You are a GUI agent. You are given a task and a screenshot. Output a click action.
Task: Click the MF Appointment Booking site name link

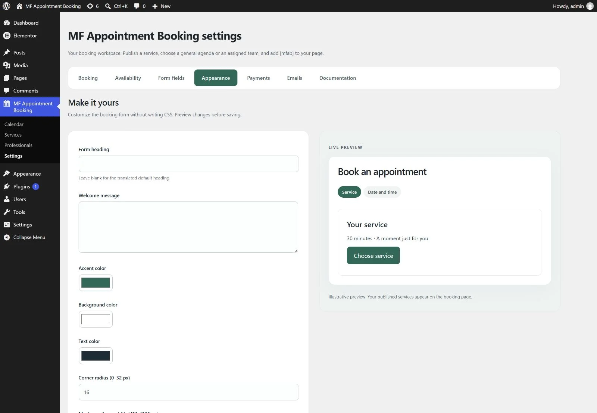[53, 6]
